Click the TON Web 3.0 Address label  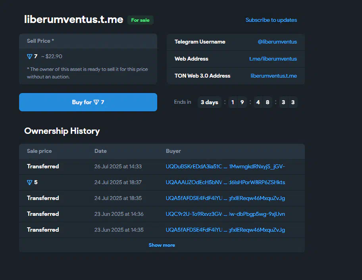pos(202,76)
